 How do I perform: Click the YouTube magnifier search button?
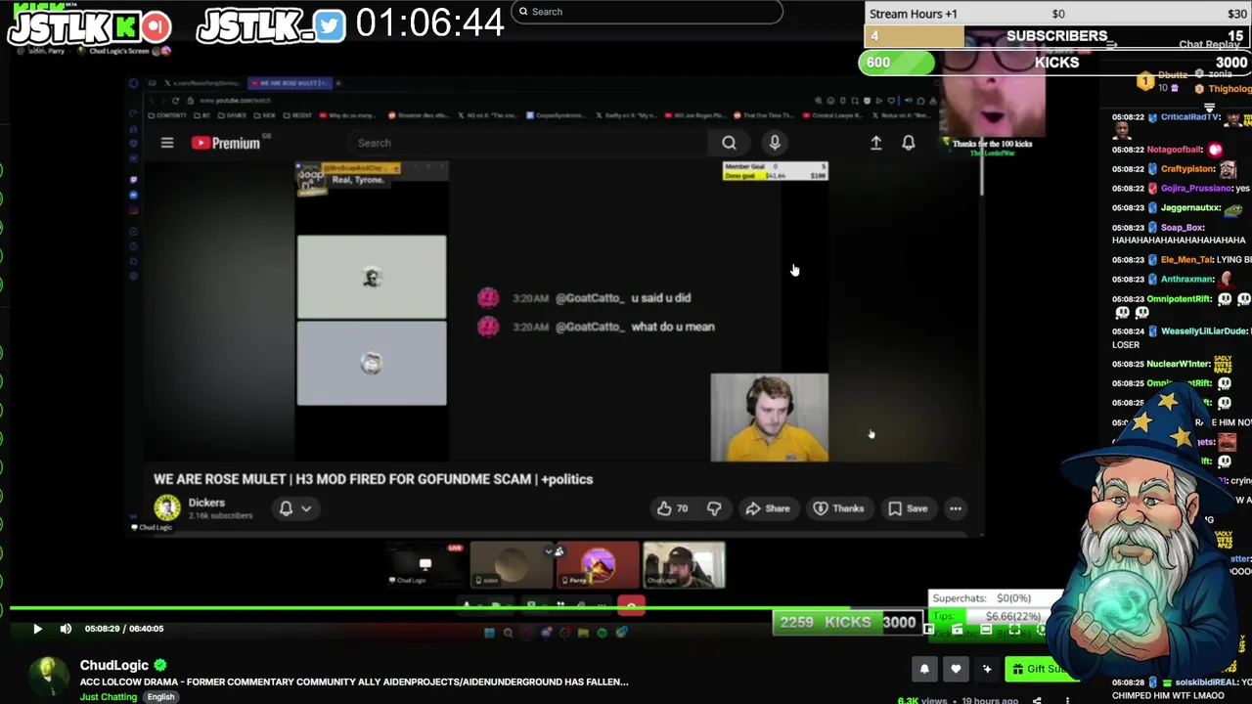coord(729,143)
